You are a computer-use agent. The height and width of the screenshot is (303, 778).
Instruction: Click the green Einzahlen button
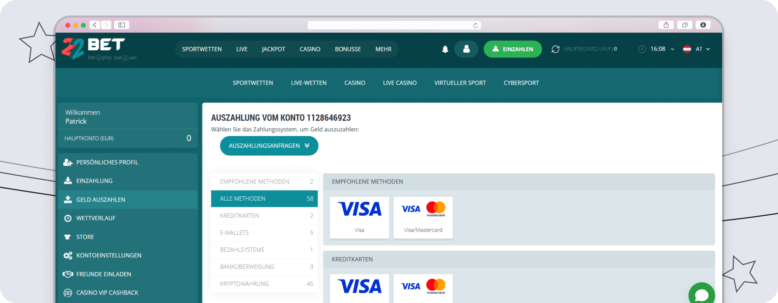pyautogui.click(x=513, y=49)
